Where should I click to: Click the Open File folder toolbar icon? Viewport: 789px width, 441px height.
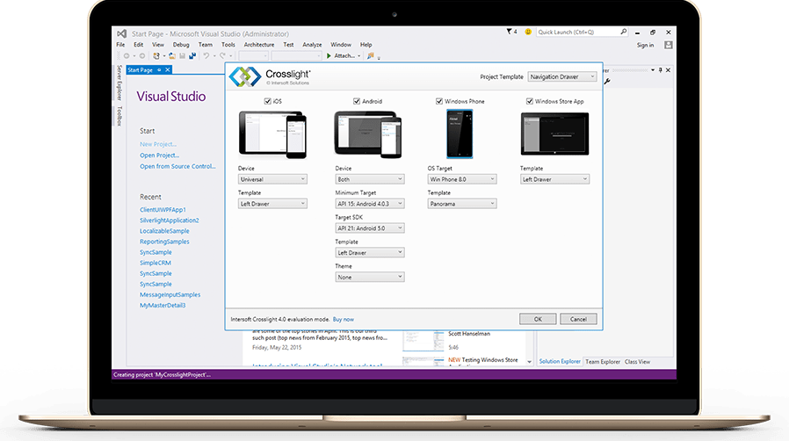[172, 56]
